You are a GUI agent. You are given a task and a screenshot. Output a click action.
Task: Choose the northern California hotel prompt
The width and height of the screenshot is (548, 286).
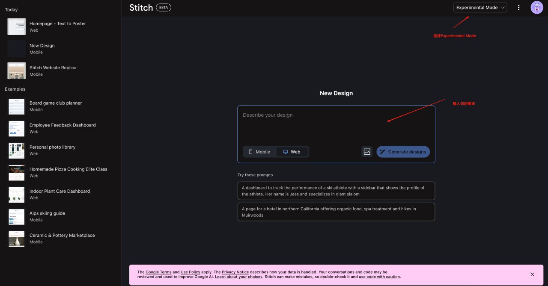(336, 212)
